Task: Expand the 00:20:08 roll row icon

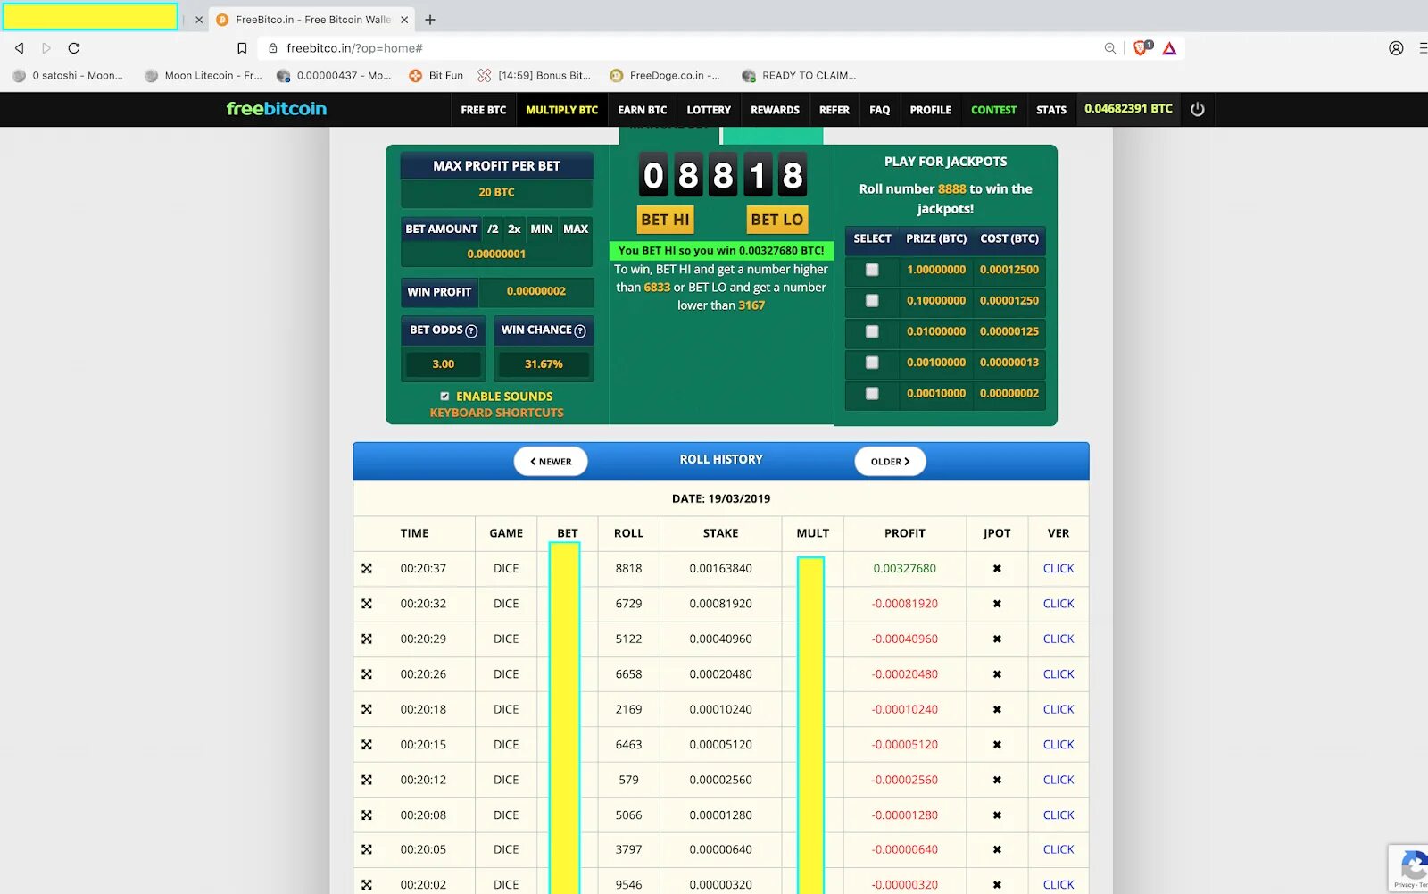Action: pyautogui.click(x=367, y=815)
